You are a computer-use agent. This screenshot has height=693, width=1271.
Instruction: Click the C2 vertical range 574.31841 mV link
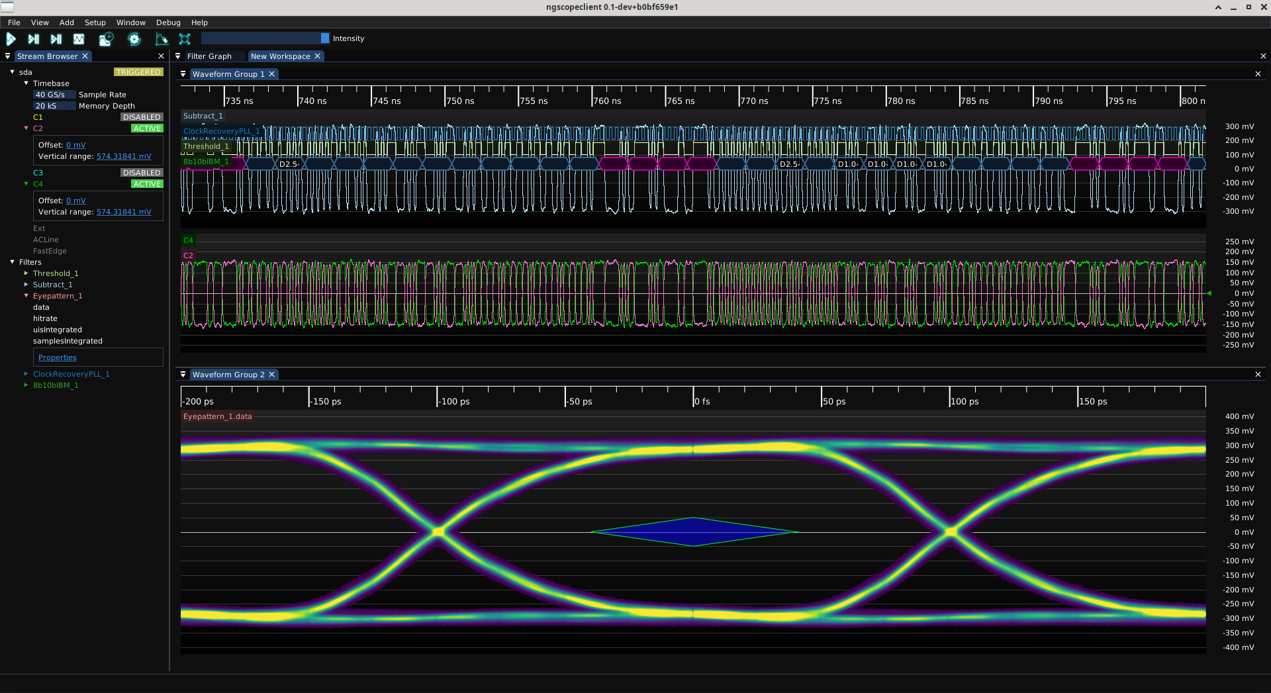tap(124, 156)
